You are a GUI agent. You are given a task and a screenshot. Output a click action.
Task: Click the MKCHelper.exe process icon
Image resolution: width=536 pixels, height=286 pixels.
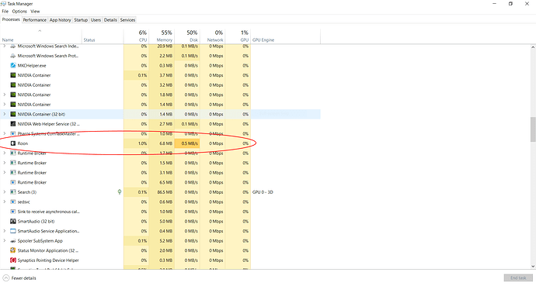point(13,65)
